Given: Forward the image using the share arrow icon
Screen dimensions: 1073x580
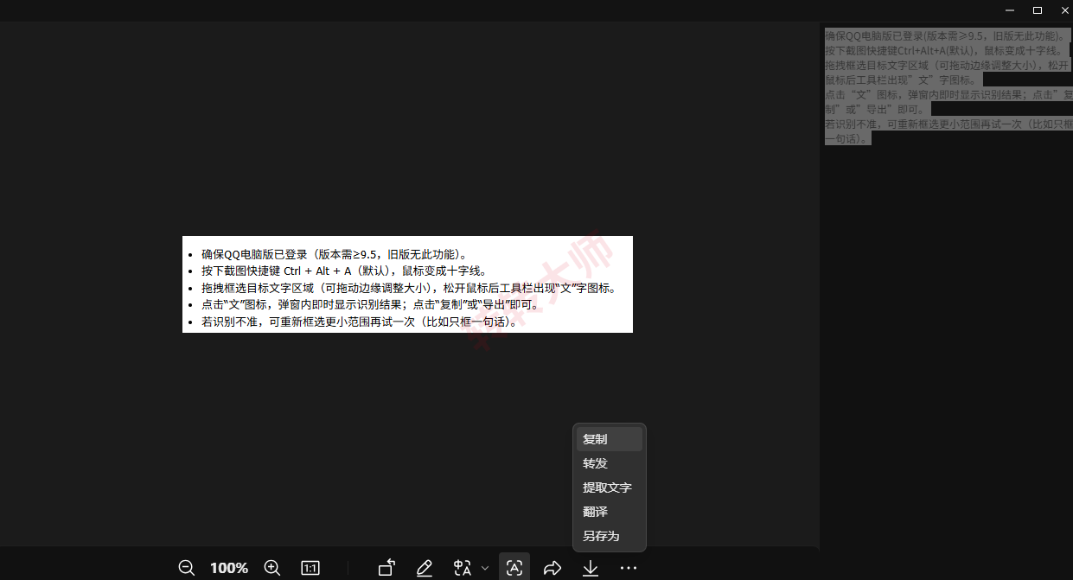Looking at the screenshot, I should click(552, 568).
